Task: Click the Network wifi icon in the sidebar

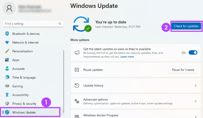Action: (x=7, y=42)
